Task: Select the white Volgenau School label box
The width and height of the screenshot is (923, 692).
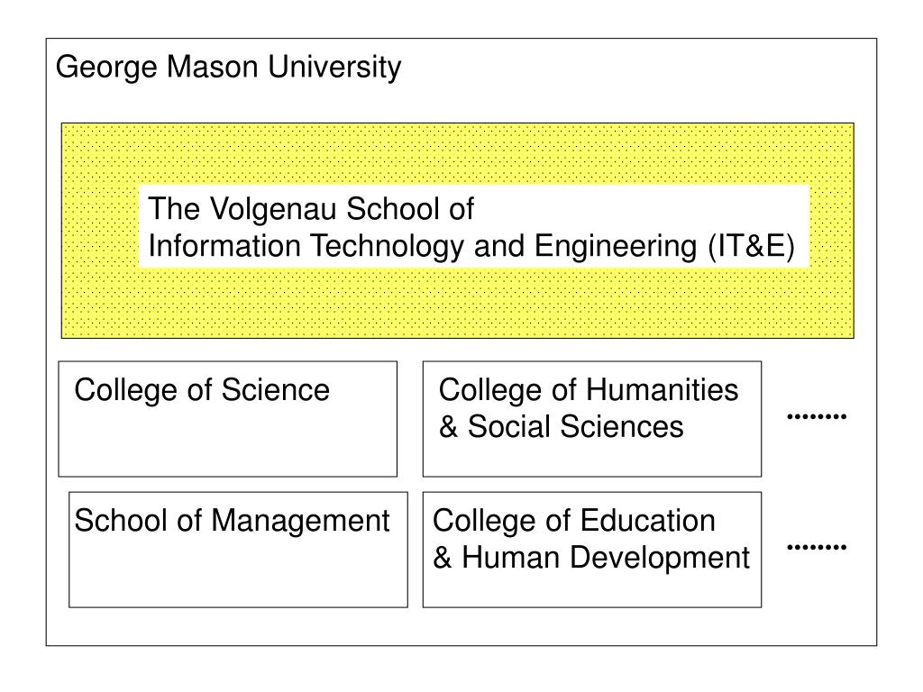Action: 474,226
